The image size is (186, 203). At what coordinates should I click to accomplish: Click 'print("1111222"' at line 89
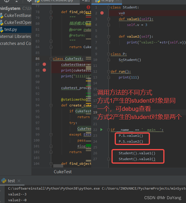pyautogui.click(x=76, y=76)
